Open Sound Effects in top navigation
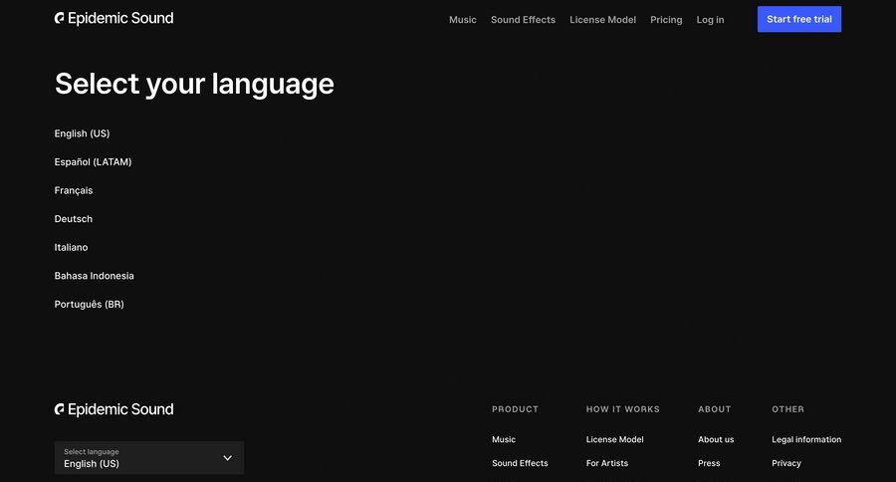This screenshot has height=482, width=896. click(523, 20)
